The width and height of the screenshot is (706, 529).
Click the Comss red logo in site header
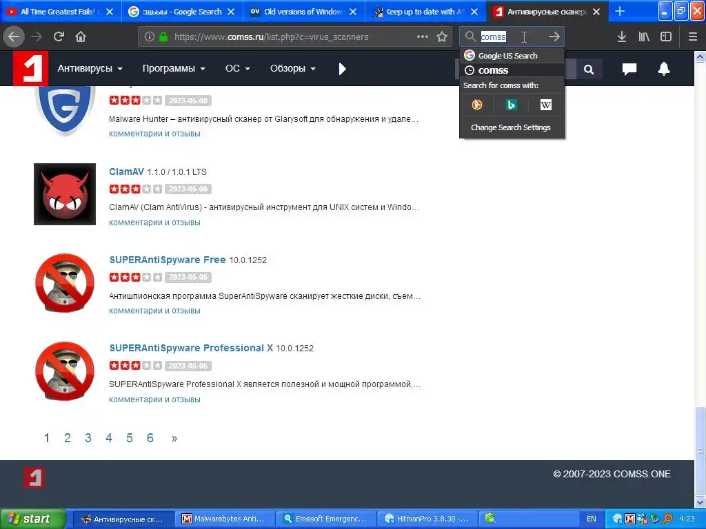click(30, 68)
